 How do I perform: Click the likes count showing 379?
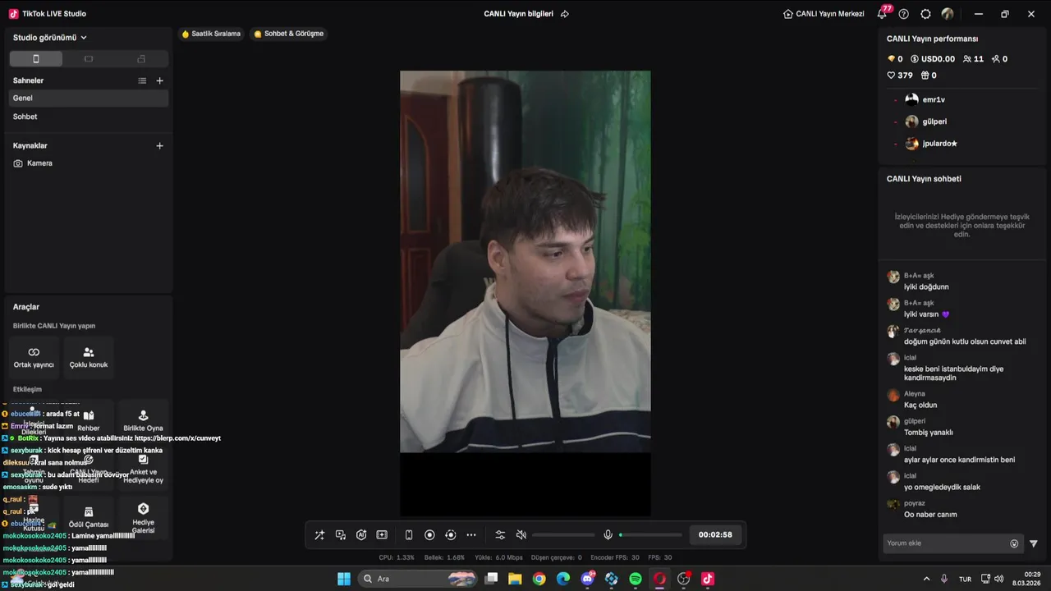click(900, 76)
